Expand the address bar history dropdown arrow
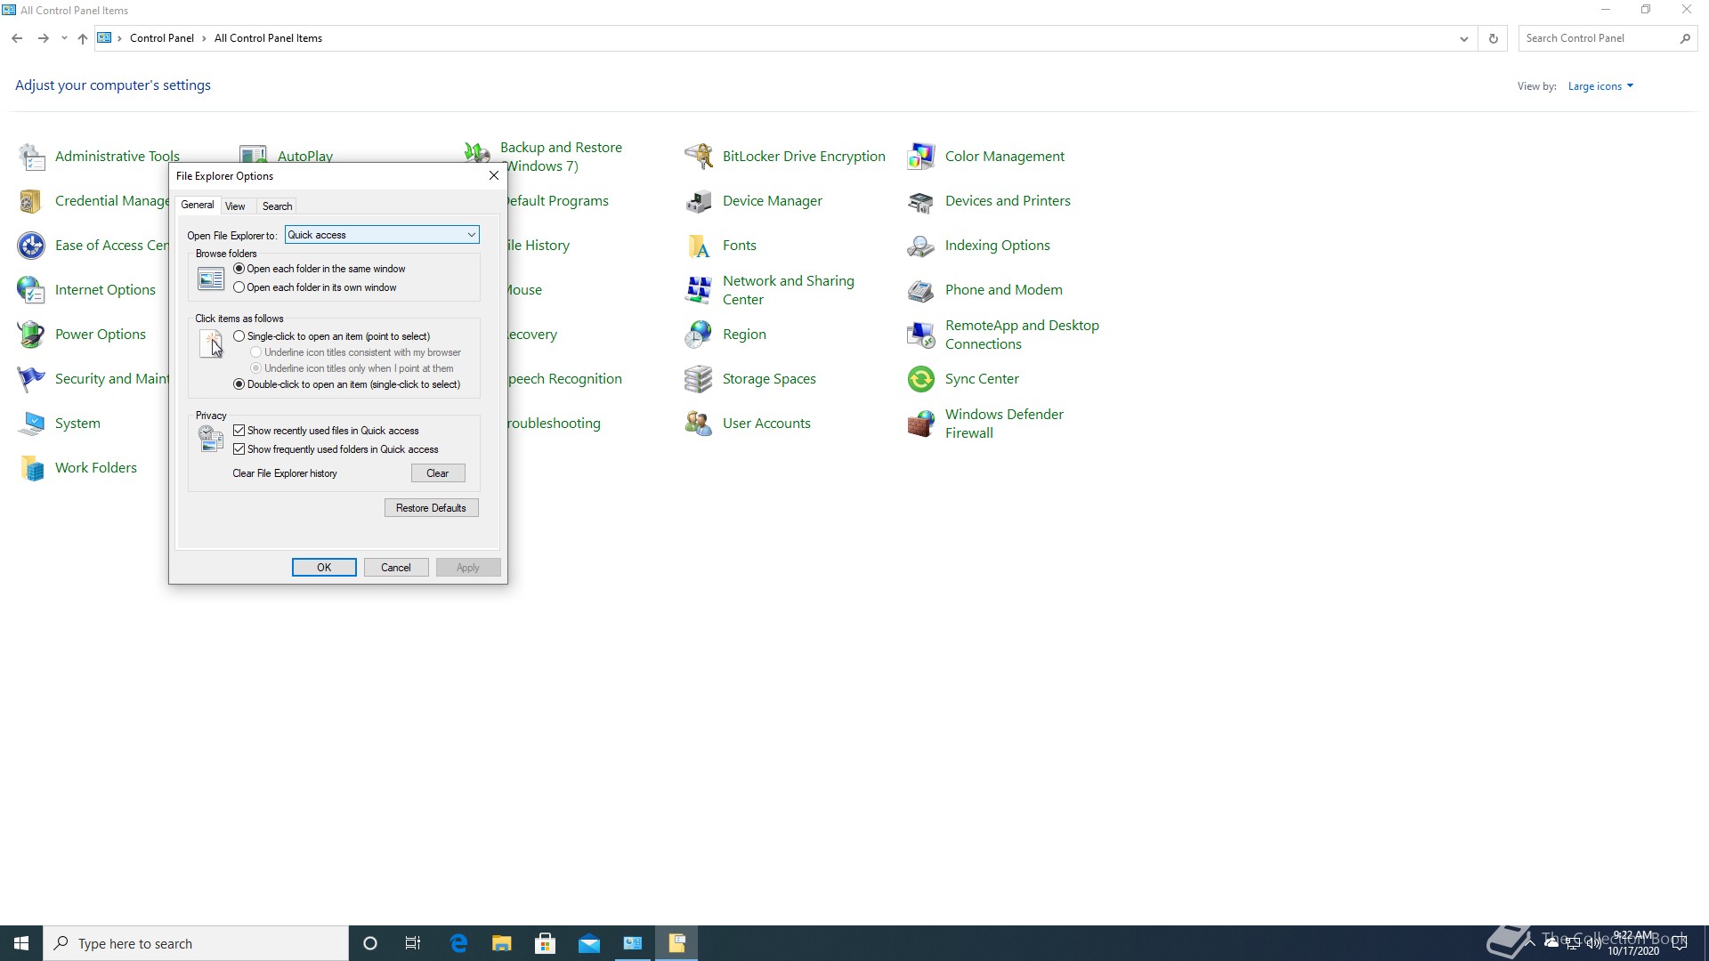This screenshot has height=961, width=1709. [1463, 38]
